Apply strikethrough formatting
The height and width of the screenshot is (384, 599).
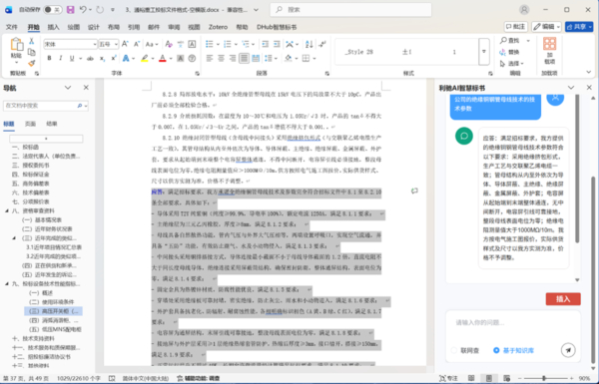click(x=90, y=59)
